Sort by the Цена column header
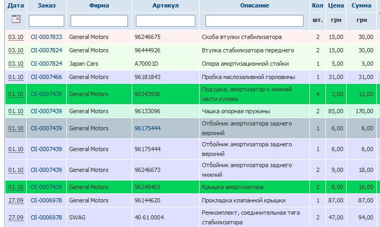The height and width of the screenshot is (227, 380). (336, 5)
